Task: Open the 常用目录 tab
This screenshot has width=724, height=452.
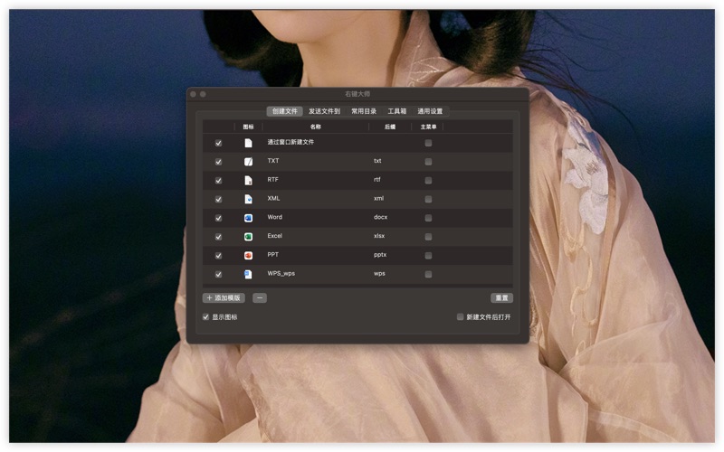Action: click(x=364, y=111)
